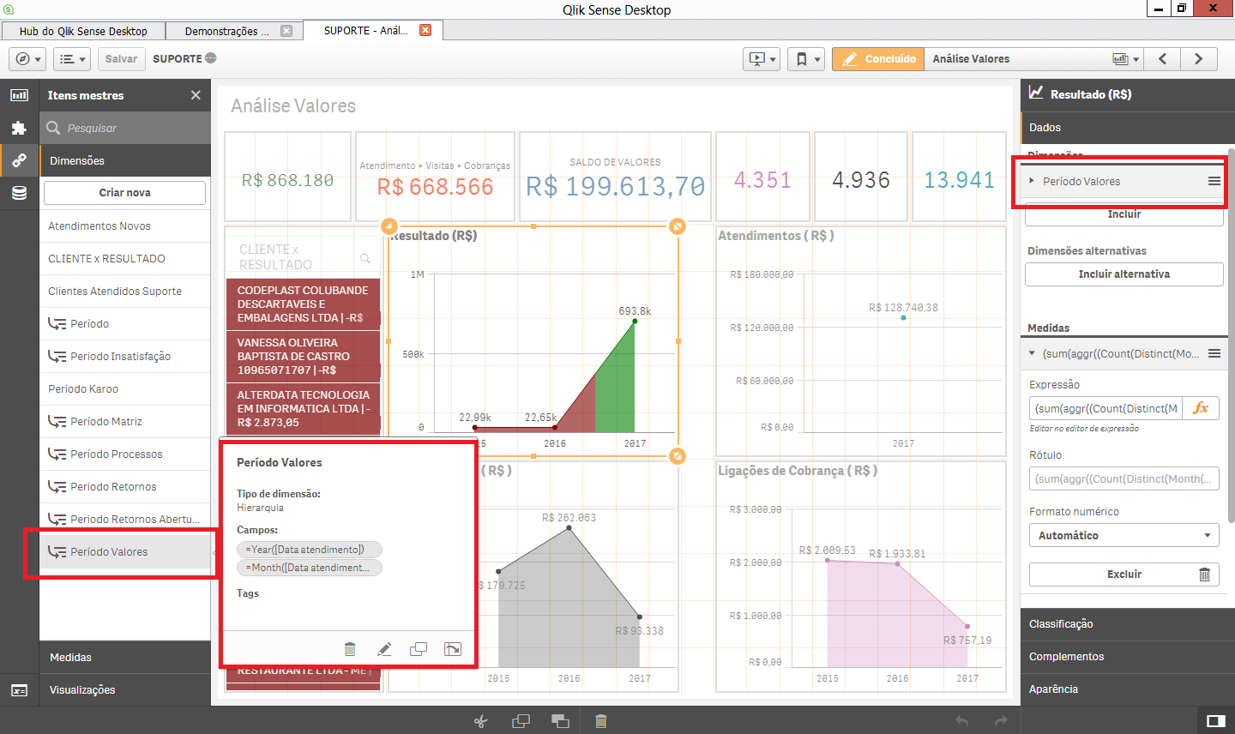Click the measure reorder handle icon
Screen dimensions: 1235x734
(1214, 353)
